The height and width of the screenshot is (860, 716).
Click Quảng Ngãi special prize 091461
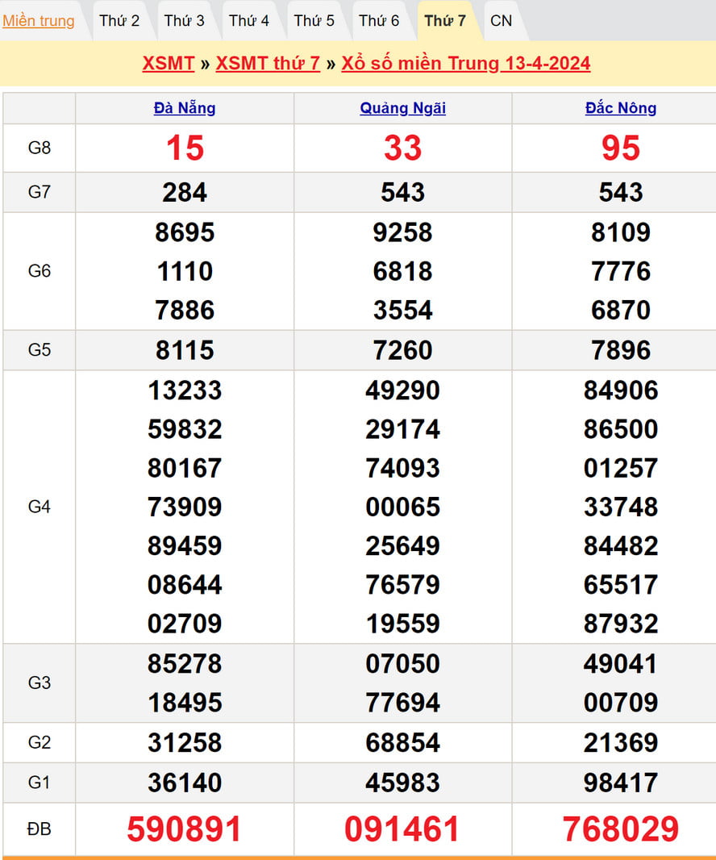[x=402, y=829]
